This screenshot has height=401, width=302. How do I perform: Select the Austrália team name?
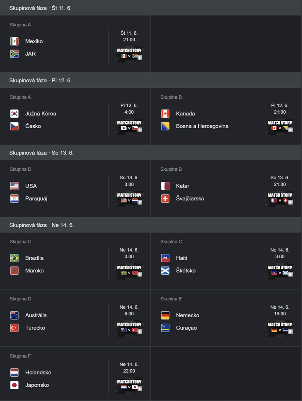pos(36,315)
